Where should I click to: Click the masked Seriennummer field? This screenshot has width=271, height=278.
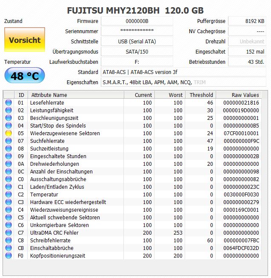137,31
